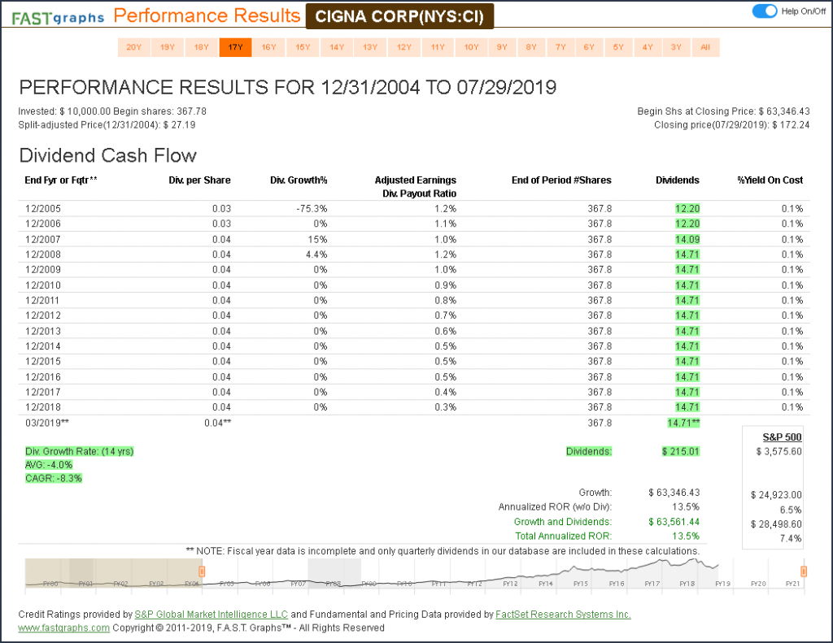Click the End Fyr or Fqtr** header
This screenshot has width=833, height=643.
61,180
